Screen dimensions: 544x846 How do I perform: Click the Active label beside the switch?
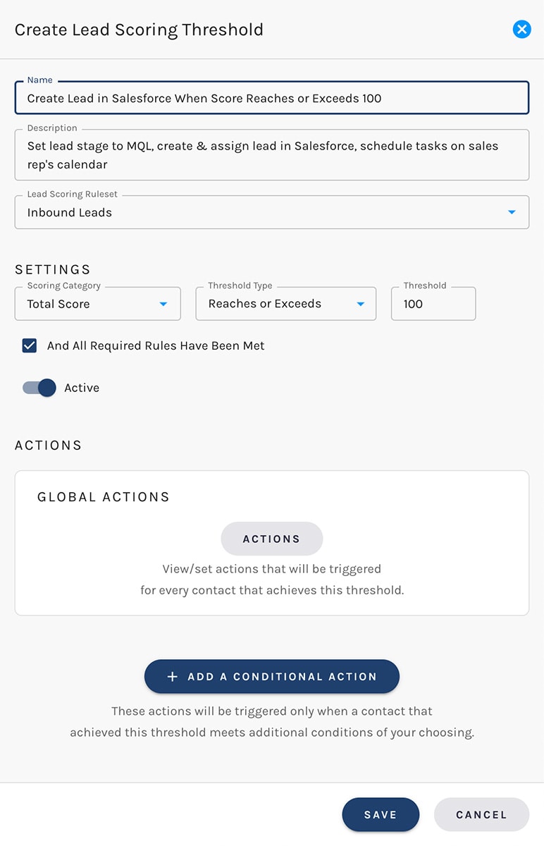[82, 388]
